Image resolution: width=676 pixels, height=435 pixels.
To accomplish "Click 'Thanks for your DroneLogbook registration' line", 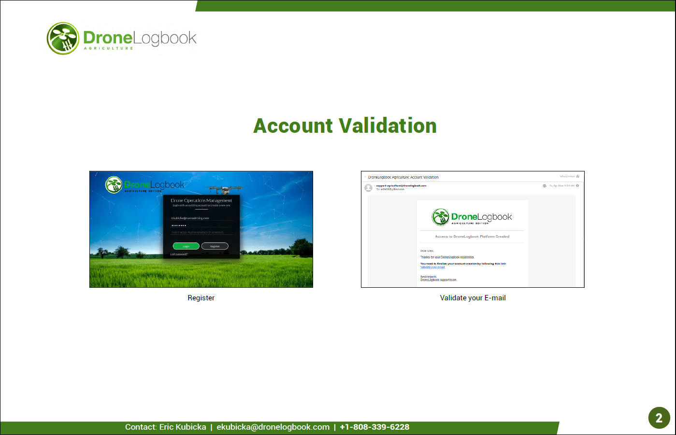I will tap(447, 257).
